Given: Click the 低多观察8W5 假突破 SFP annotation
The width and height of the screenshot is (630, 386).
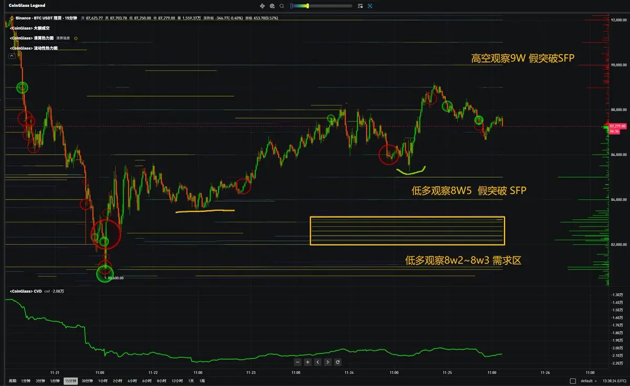Looking at the screenshot, I should coord(469,191).
